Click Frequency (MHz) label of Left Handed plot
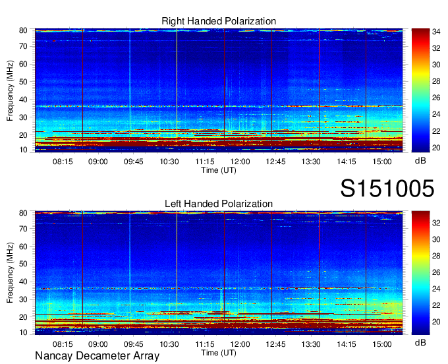The image size is (448, 364). point(10,273)
